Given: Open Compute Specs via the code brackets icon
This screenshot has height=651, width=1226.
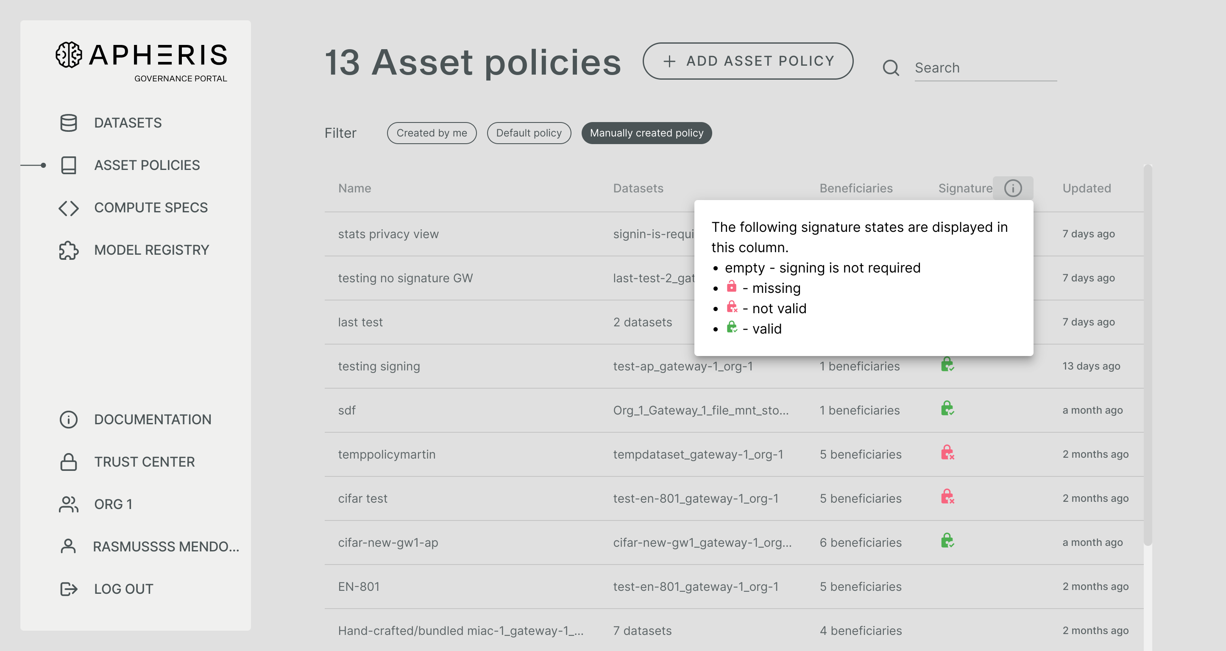Looking at the screenshot, I should (x=69, y=208).
